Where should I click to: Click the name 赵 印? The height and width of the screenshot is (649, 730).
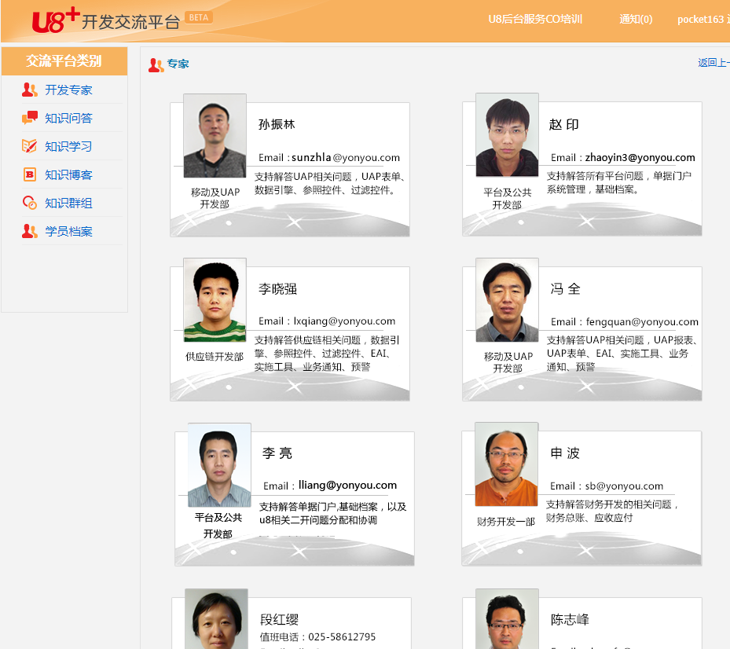point(563,124)
